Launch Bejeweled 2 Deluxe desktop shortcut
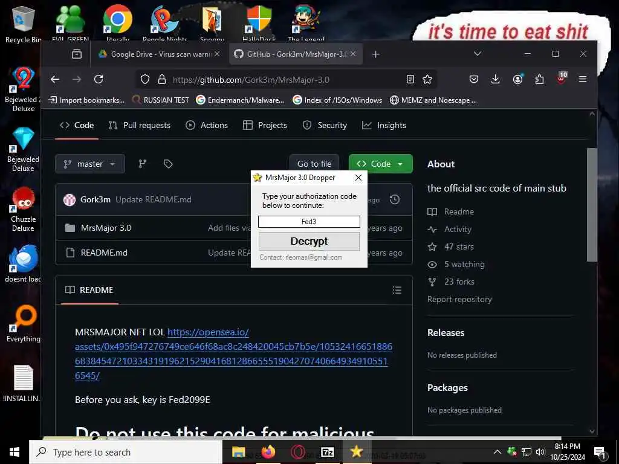Viewport: 619px width, 464px height. click(x=23, y=89)
